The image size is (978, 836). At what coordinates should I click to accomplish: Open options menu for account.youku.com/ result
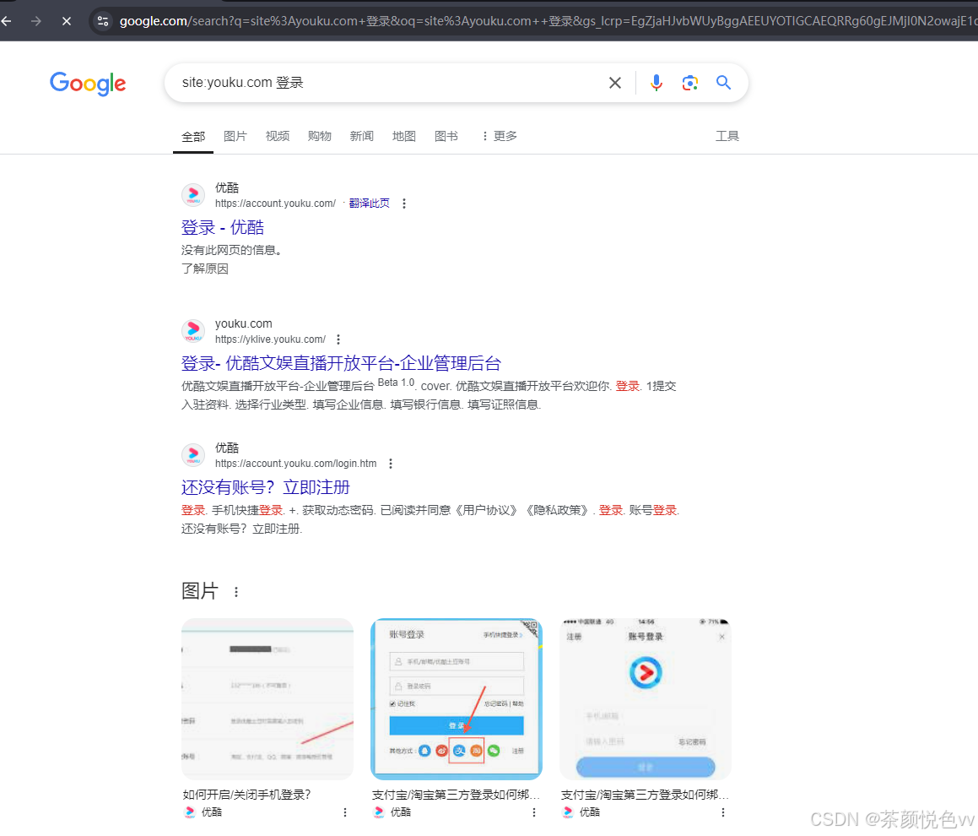[x=404, y=204]
